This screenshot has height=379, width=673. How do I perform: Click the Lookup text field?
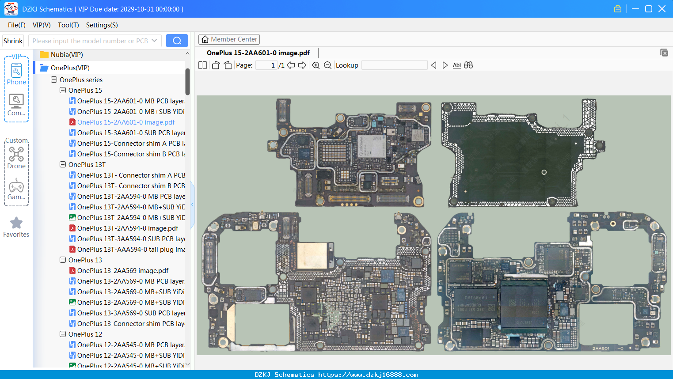394,65
